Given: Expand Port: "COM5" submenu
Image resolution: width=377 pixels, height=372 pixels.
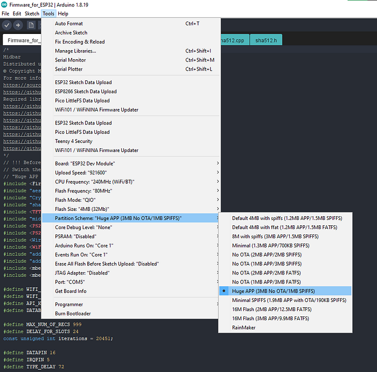Looking at the screenshot, I should [x=131, y=282].
